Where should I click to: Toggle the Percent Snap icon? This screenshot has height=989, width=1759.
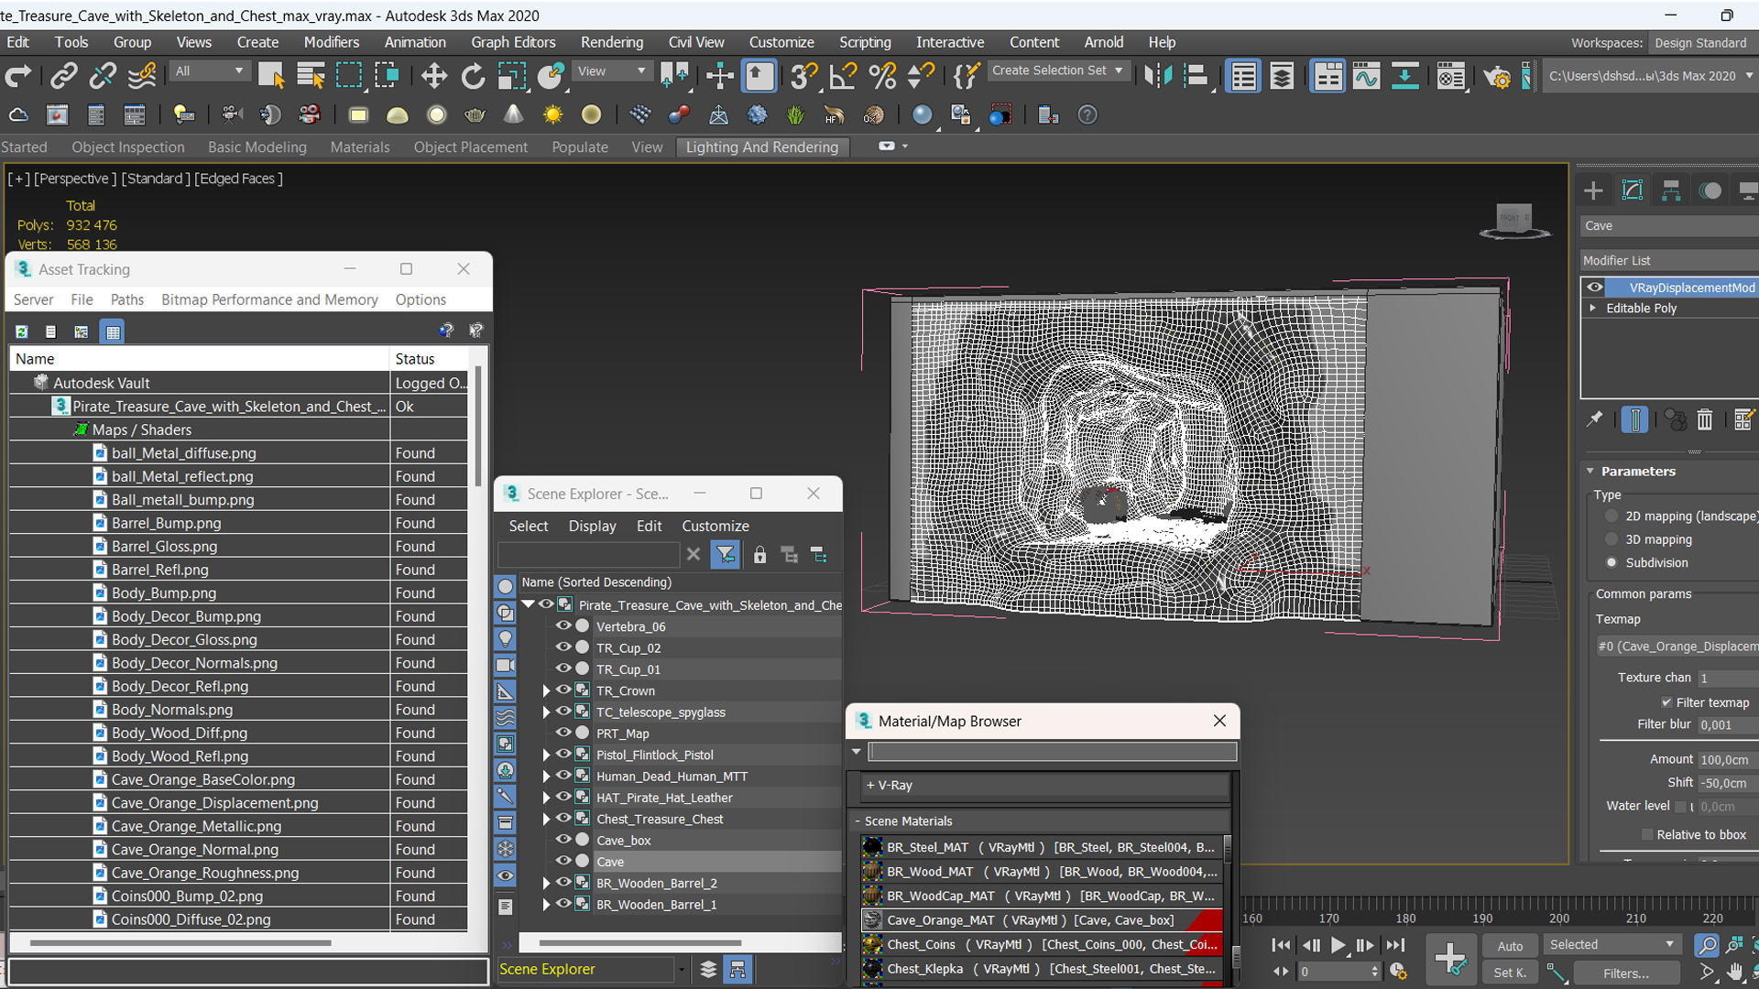(x=882, y=76)
